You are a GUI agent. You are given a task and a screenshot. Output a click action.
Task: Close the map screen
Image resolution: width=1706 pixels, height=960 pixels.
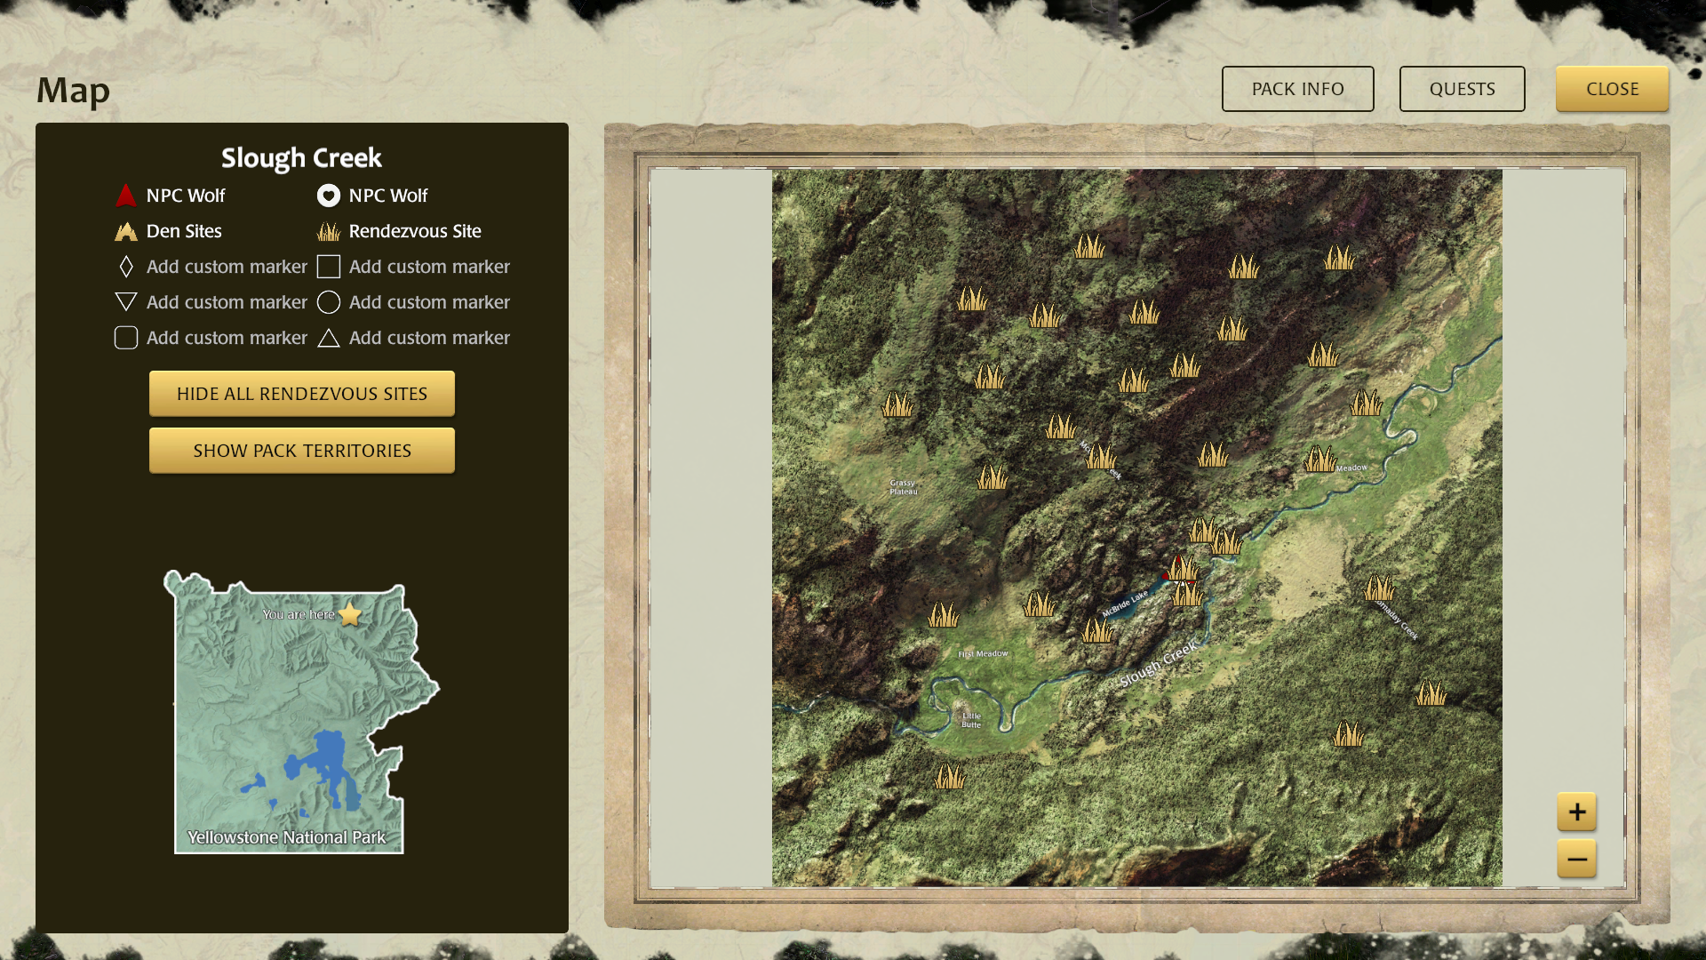click(1612, 89)
